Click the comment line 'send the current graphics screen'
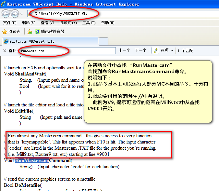The height and width of the screenshot is (191, 219). click(x=50, y=179)
